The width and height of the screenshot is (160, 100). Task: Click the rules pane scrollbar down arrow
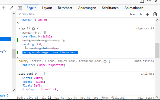click(157, 97)
